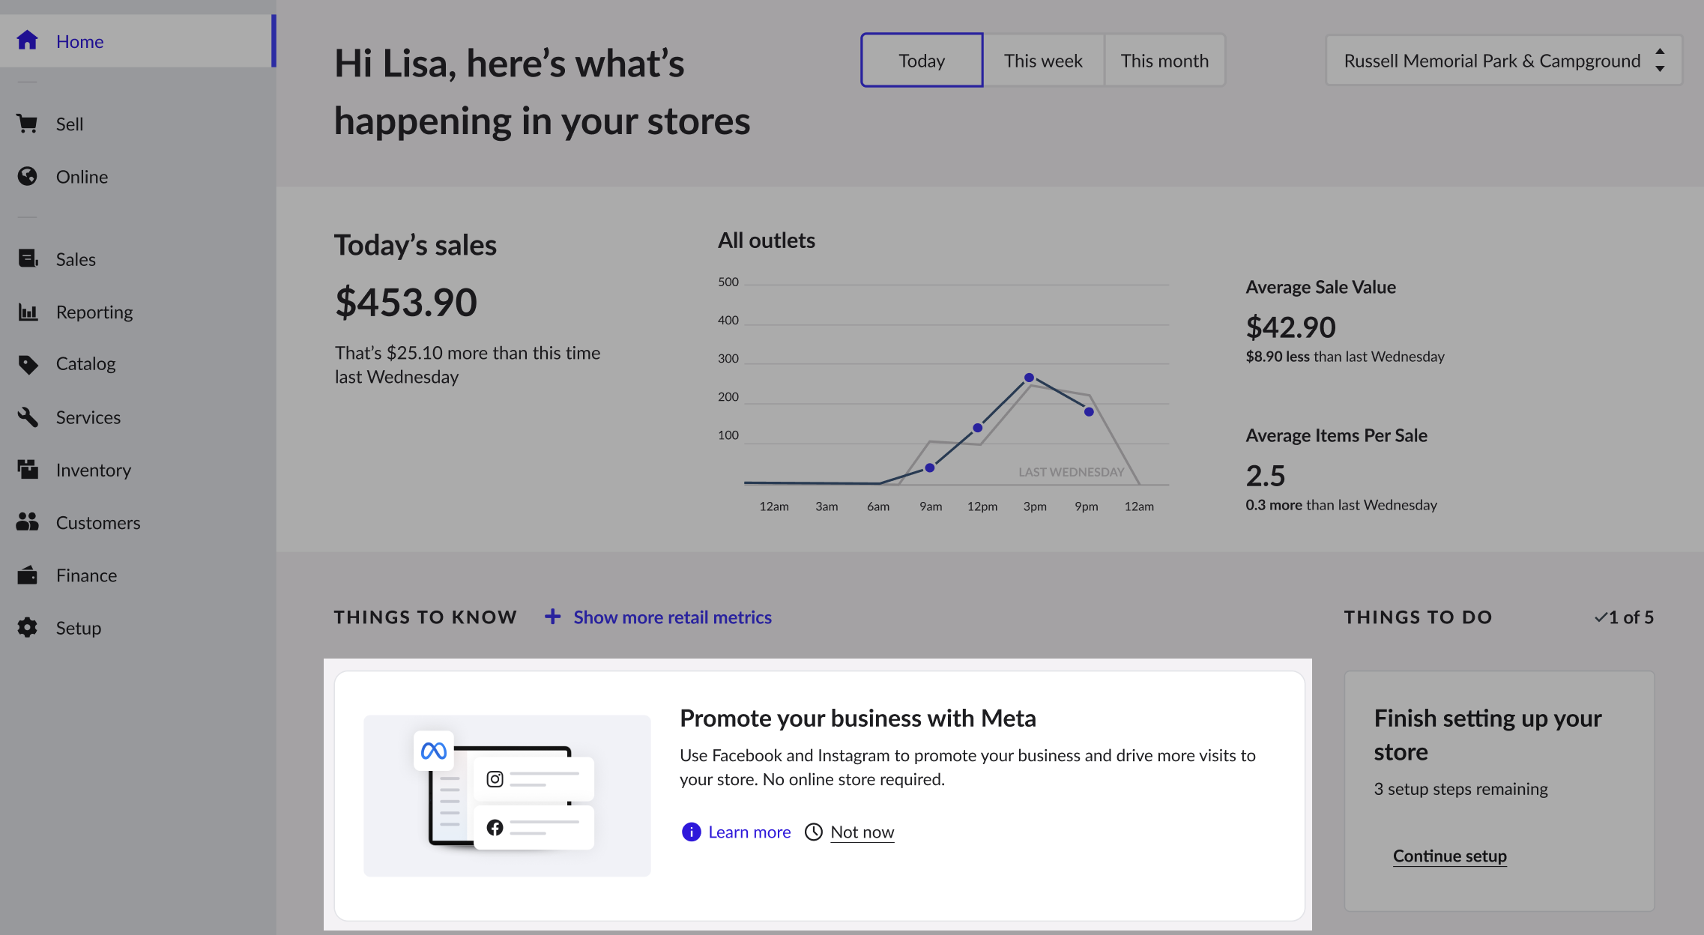The height and width of the screenshot is (935, 1704).
Task: Click the outlet selector arrows
Action: (1660, 60)
